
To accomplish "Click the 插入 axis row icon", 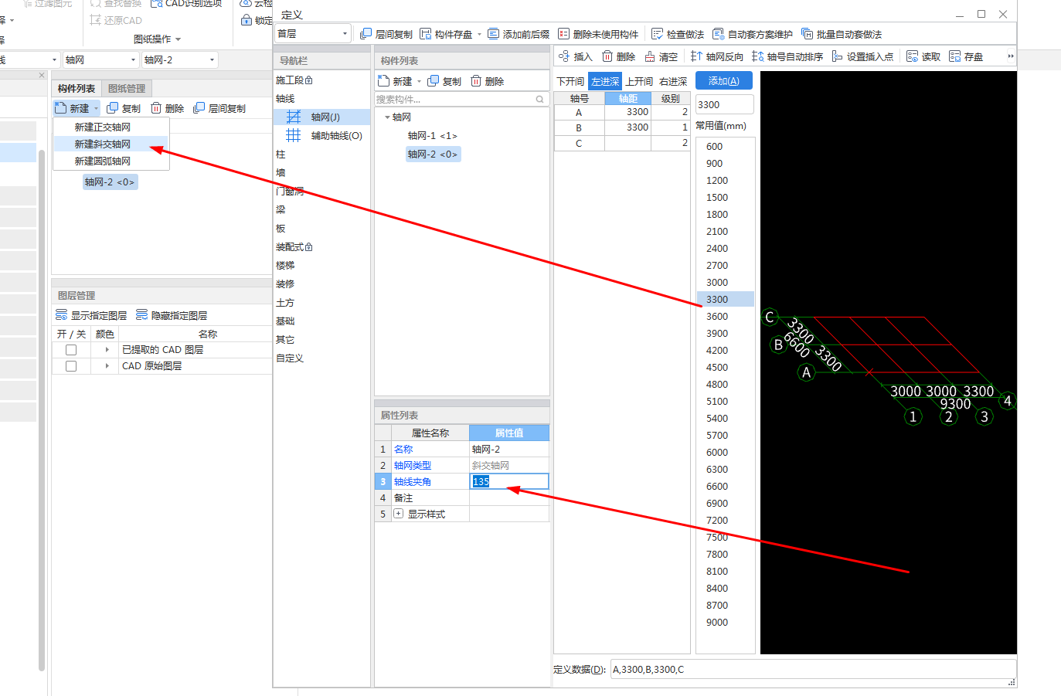I will tap(564, 56).
